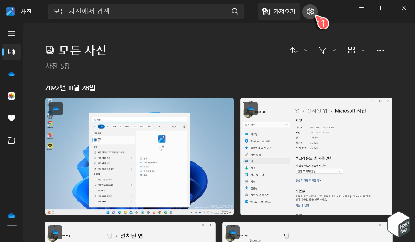Minimize the Photos window
Screen dimensions: 415x242
coord(361,8)
